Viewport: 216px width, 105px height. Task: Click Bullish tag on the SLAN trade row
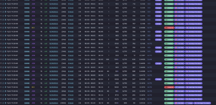pyautogui.click(x=169, y=59)
